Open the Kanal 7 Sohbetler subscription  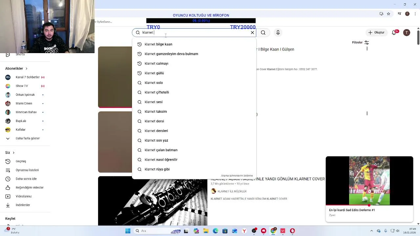point(25,77)
